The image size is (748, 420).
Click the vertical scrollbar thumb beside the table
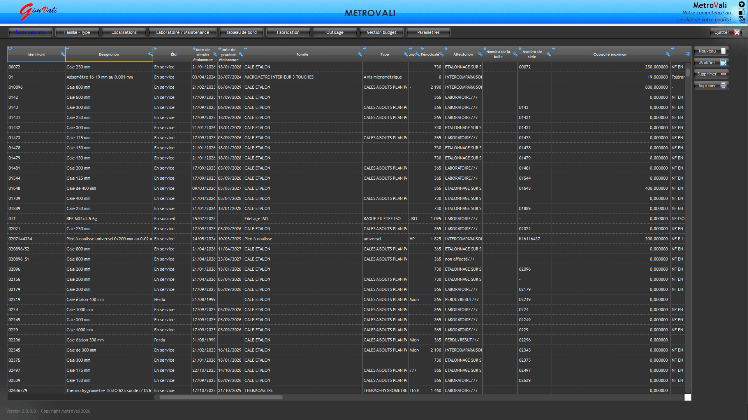point(688,72)
